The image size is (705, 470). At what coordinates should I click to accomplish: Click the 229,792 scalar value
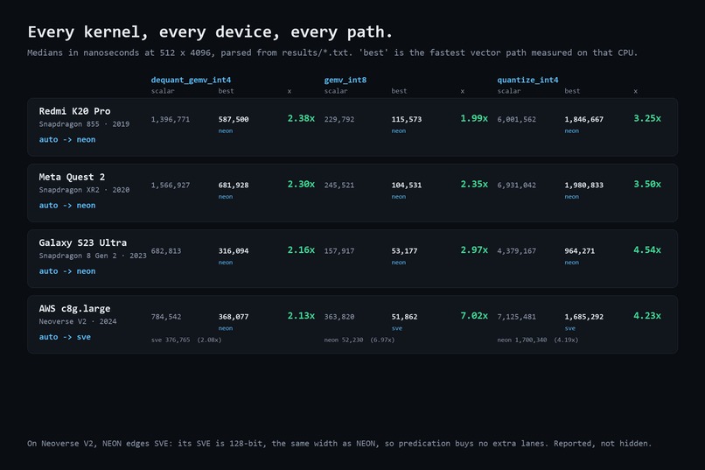[339, 119]
